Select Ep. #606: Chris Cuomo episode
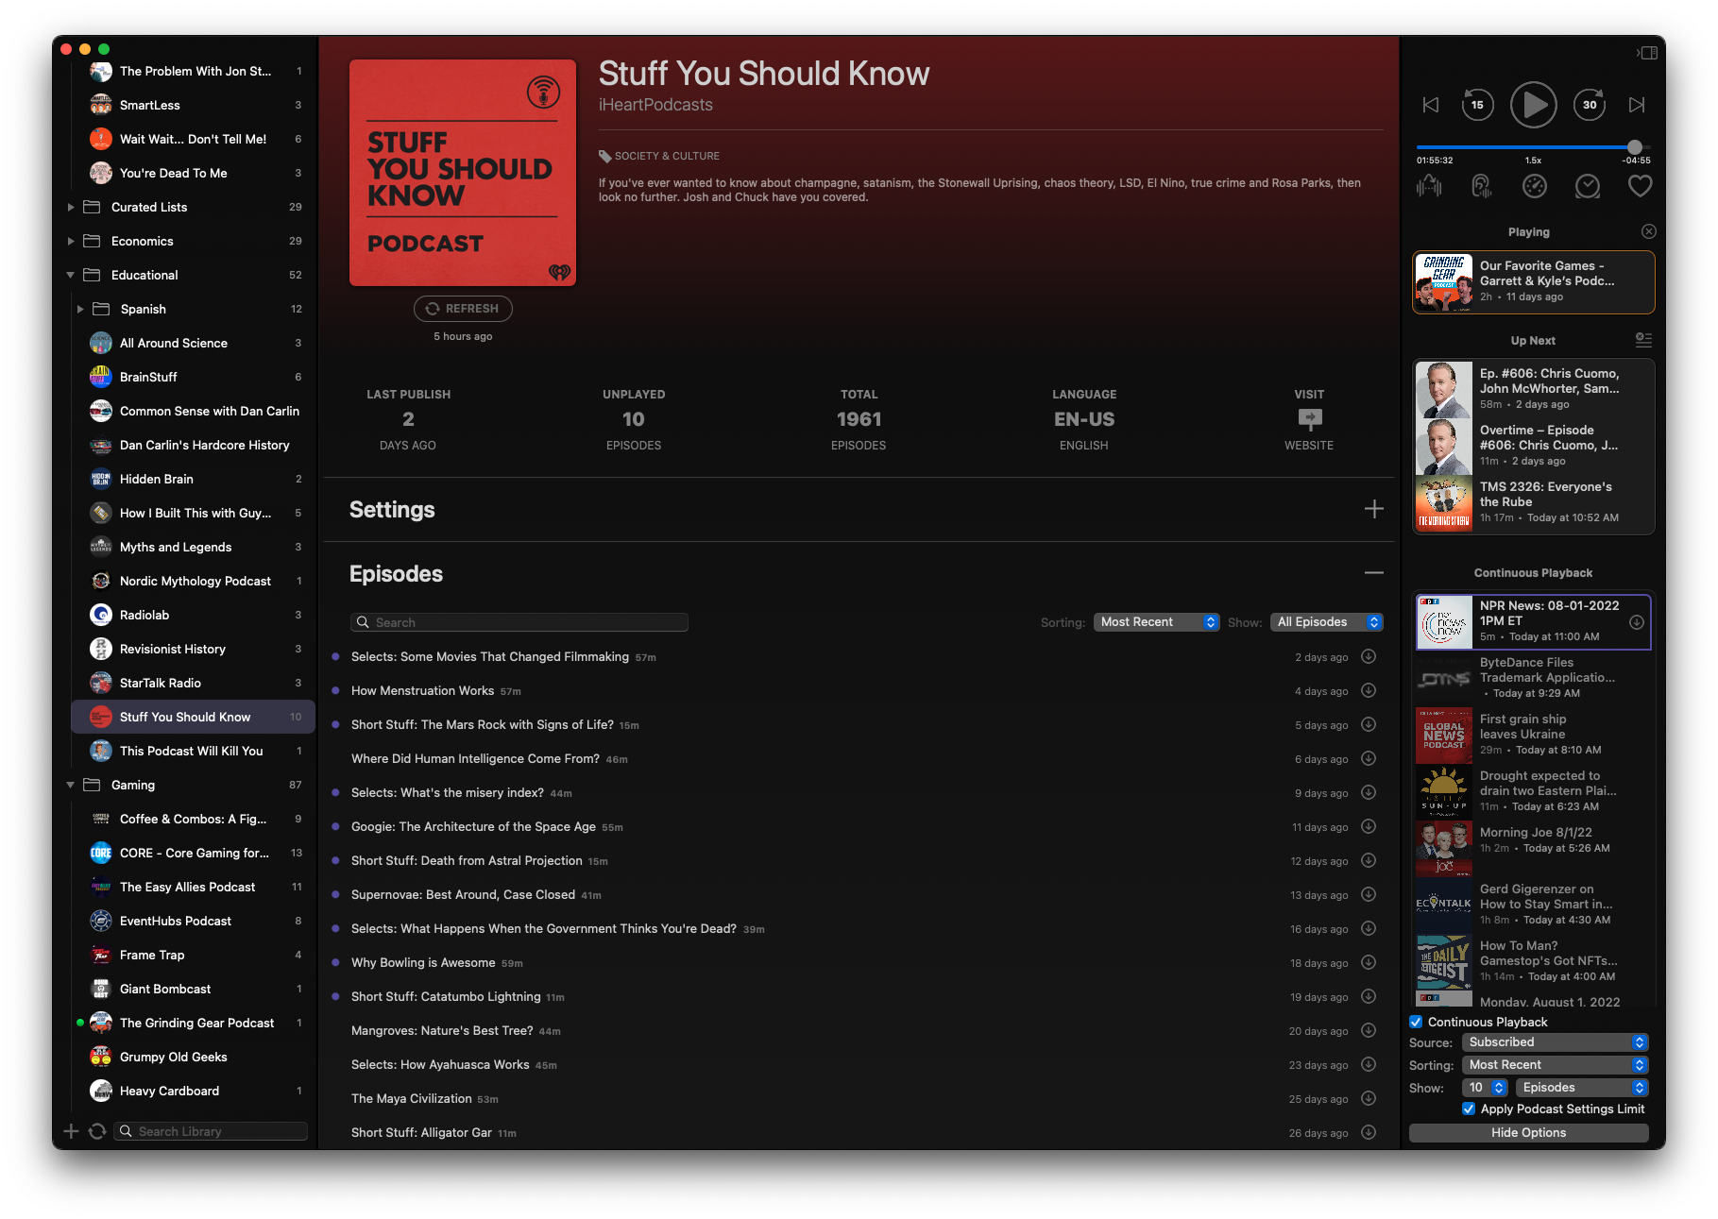The width and height of the screenshot is (1718, 1219). [x=1533, y=389]
